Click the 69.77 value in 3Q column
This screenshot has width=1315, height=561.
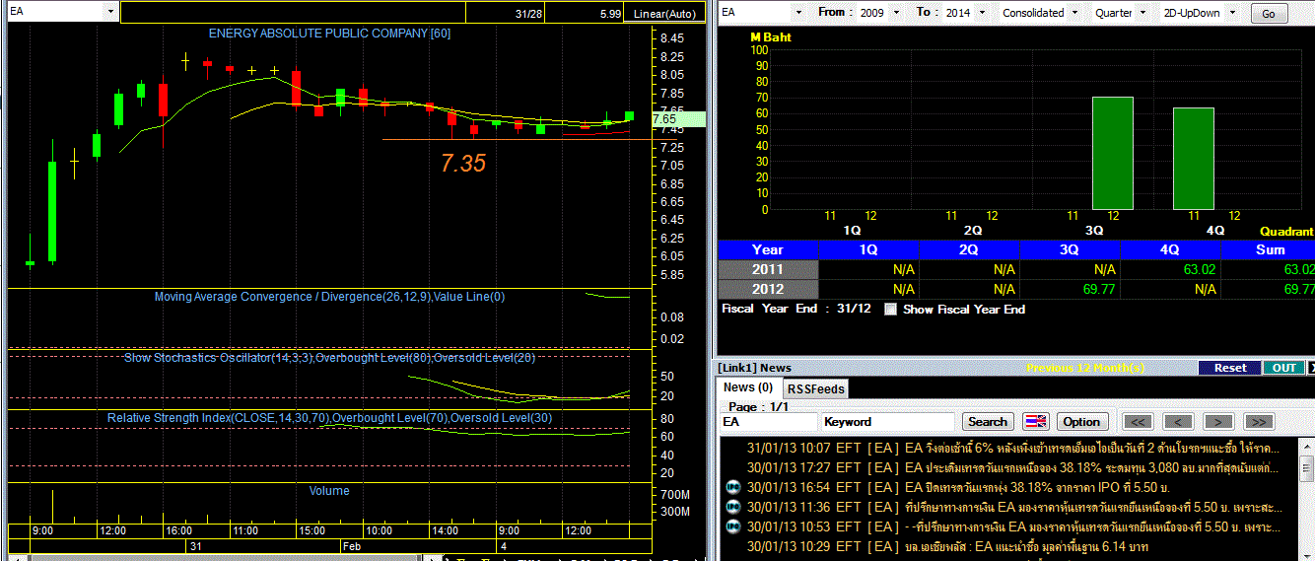click(1100, 290)
